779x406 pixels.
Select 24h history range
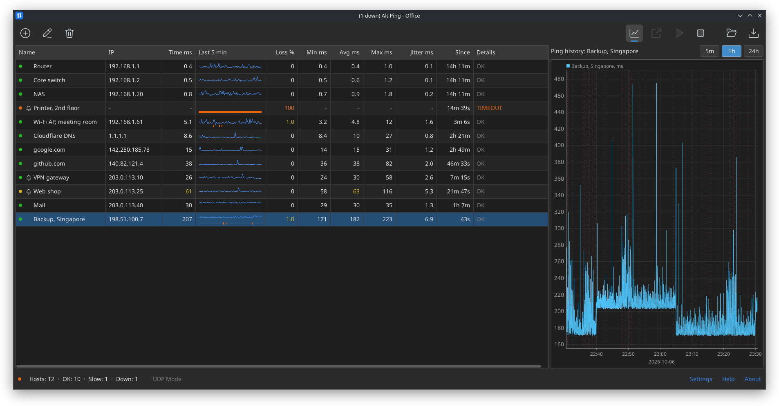(x=754, y=51)
